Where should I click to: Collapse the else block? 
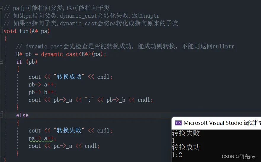[1, 115]
